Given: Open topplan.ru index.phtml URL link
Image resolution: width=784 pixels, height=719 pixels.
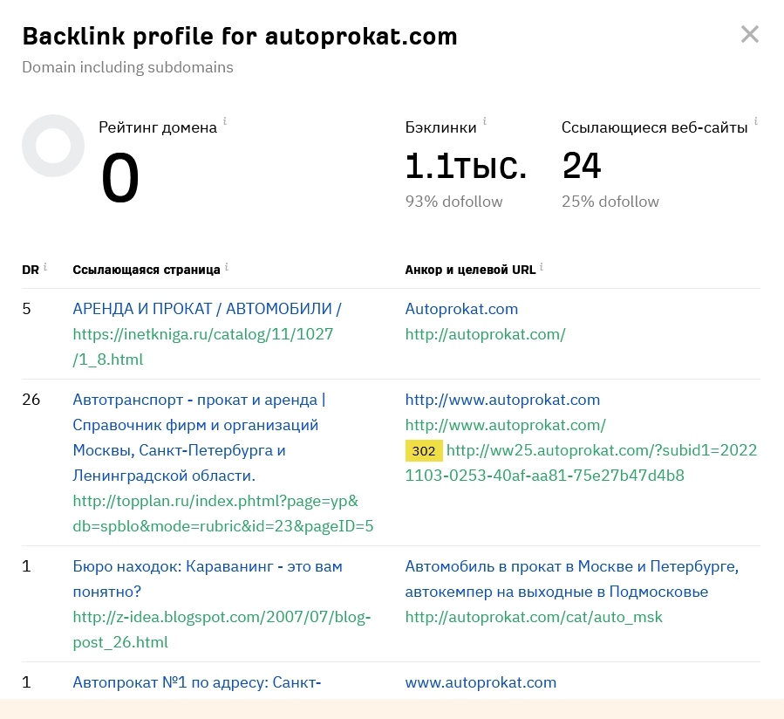Looking at the screenshot, I should tap(223, 513).
